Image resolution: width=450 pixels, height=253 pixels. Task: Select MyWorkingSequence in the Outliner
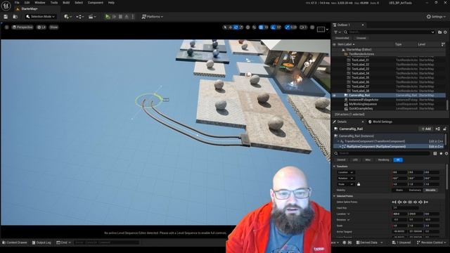[x=363, y=104]
